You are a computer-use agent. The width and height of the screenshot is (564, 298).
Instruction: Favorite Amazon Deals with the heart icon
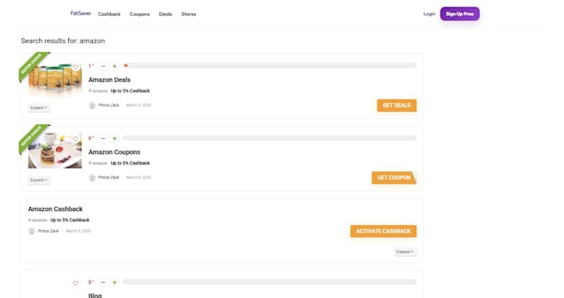click(x=75, y=67)
